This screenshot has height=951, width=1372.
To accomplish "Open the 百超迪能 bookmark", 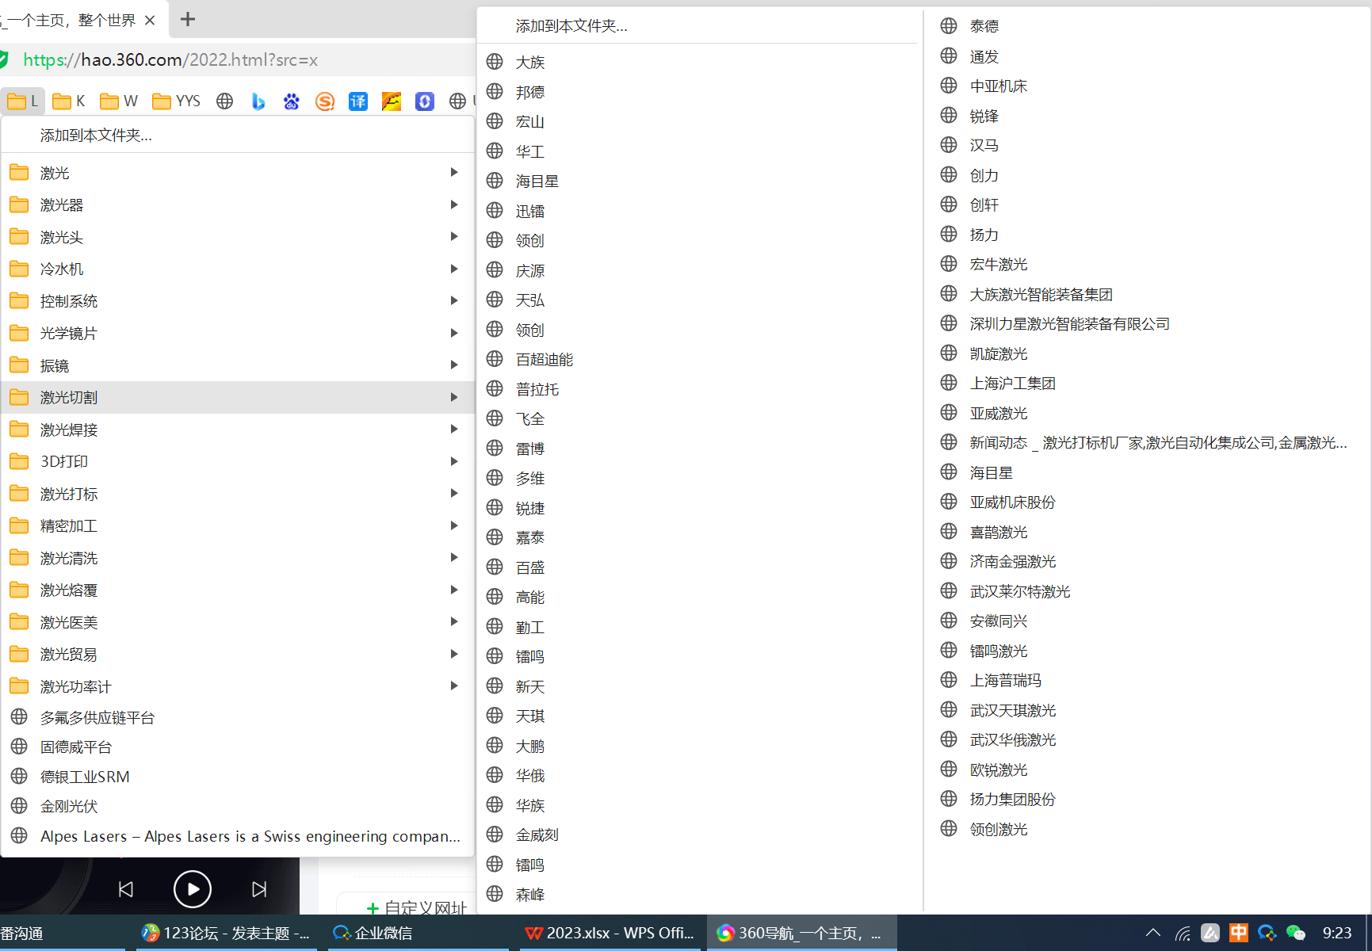I will pyautogui.click(x=697, y=359).
